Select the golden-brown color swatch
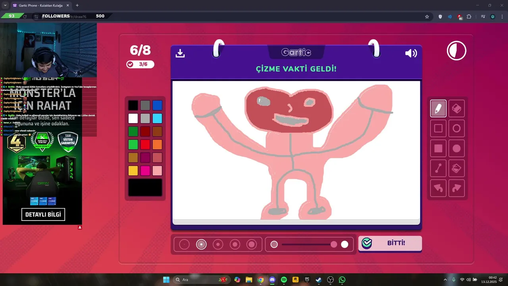 (x=133, y=158)
